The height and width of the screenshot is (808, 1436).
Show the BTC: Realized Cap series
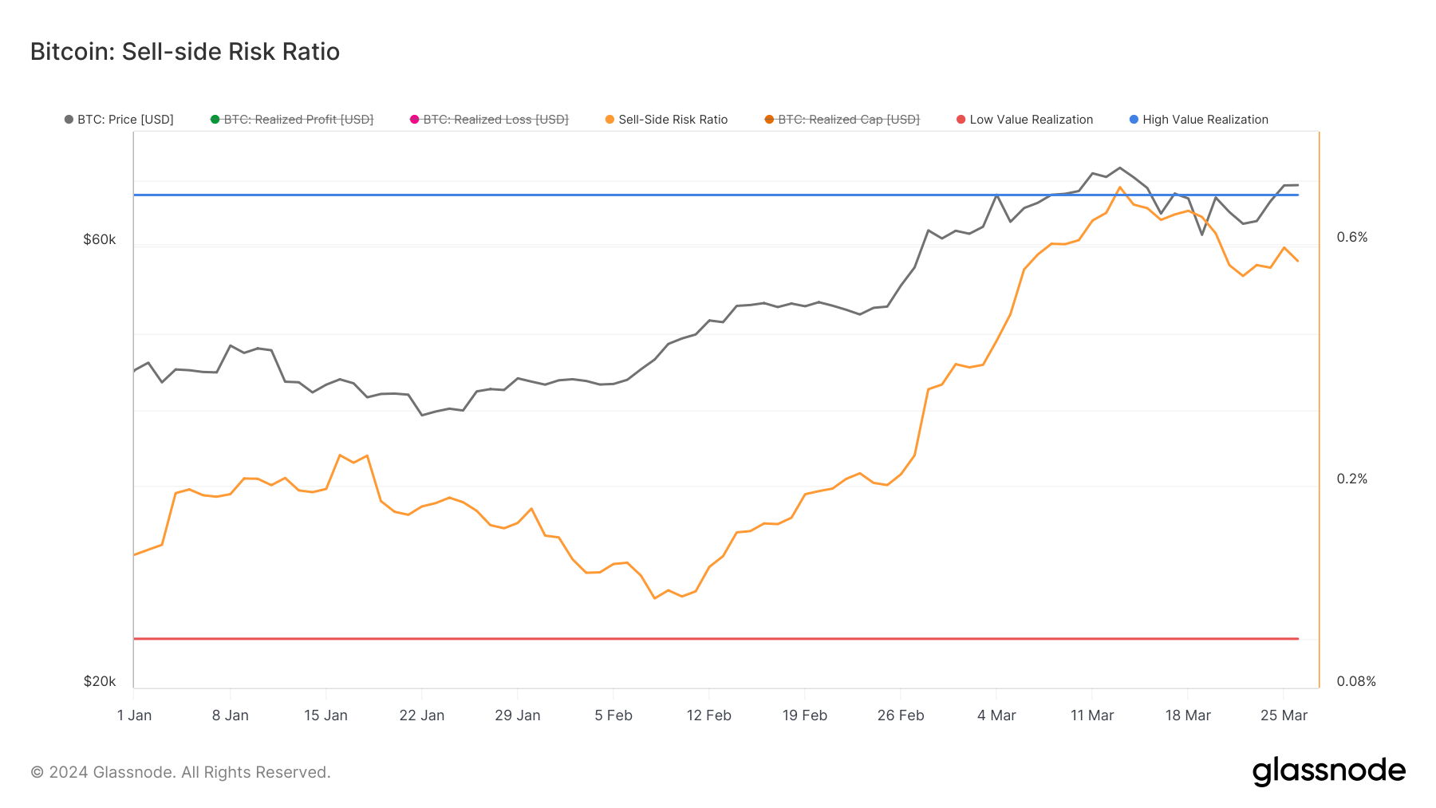[x=849, y=119]
